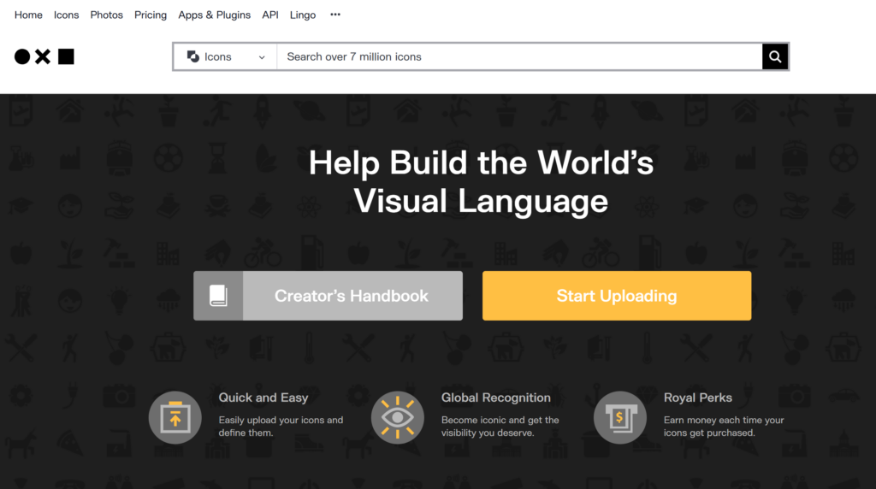
Task: Expand the Icons search type dropdown
Action: pyautogui.click(x=225, y=56)
